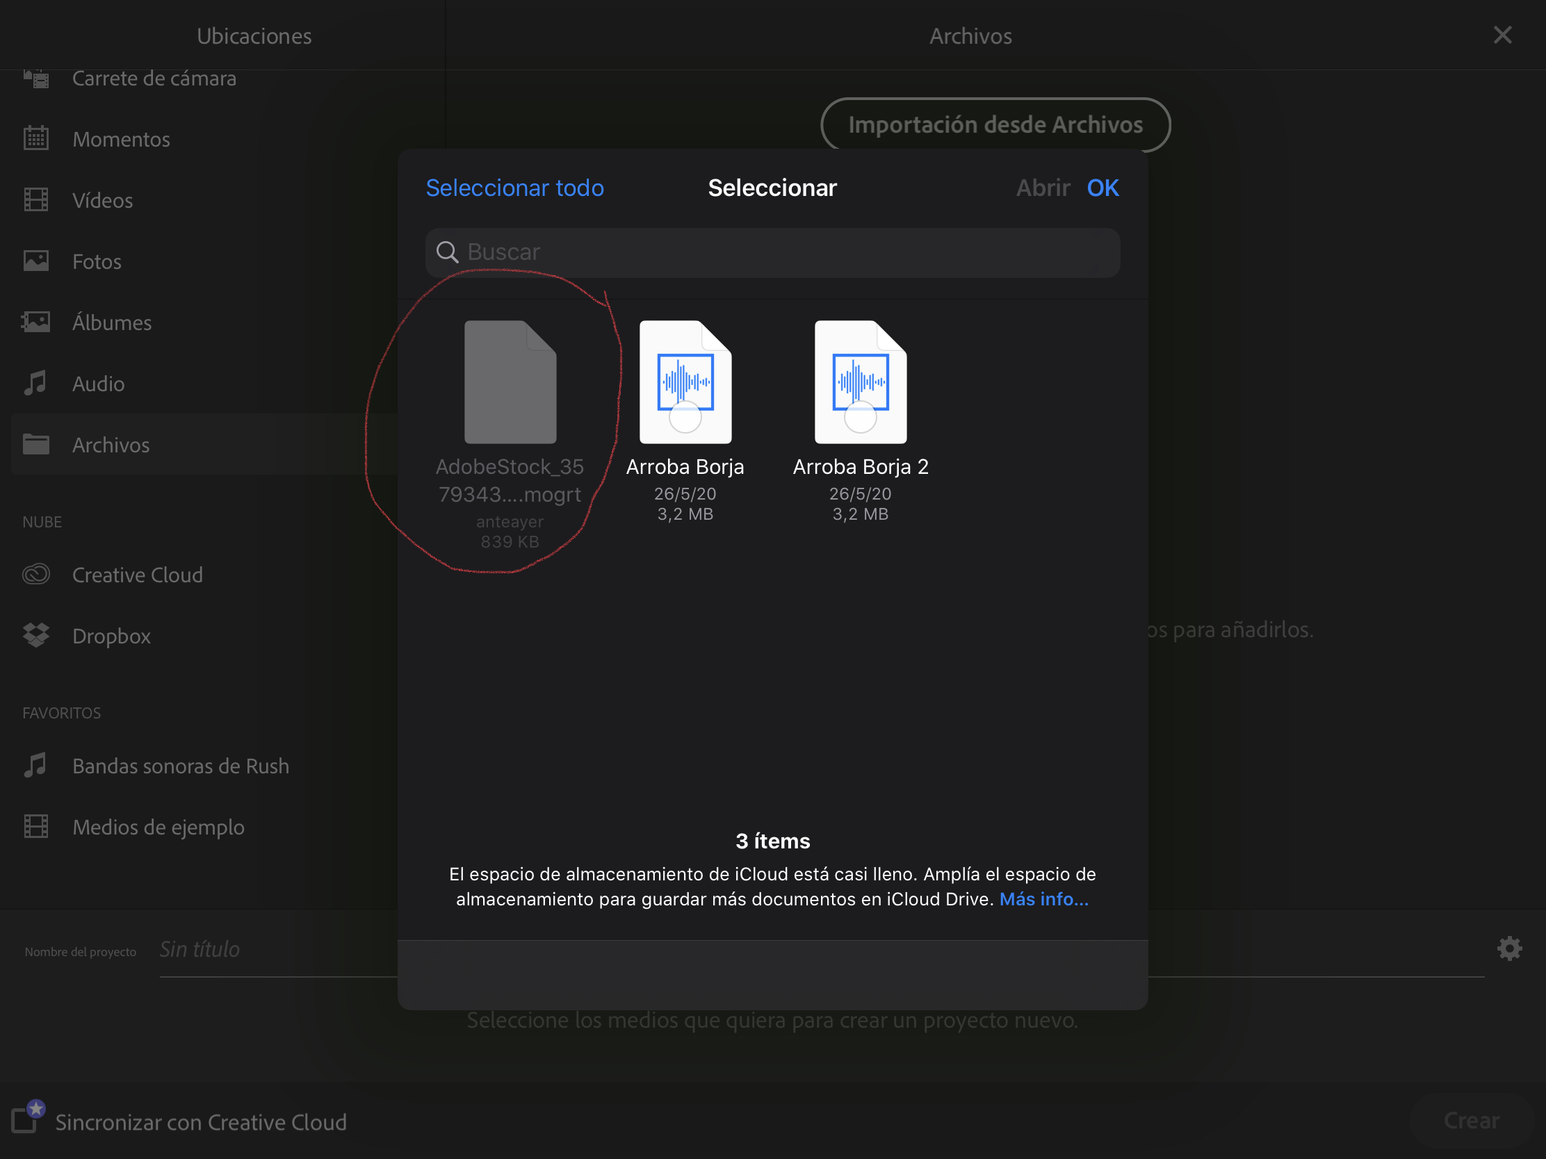Open the Carrete de cámara section

pyautogui.click(x=154, y=79)
